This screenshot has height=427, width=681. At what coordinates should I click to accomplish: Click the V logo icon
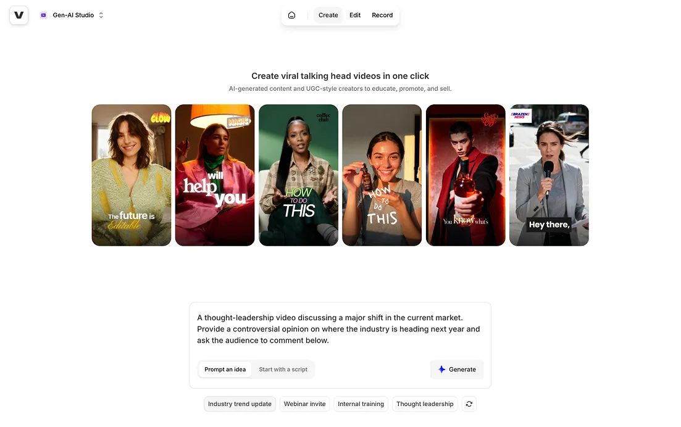click(x=19, y=15)
